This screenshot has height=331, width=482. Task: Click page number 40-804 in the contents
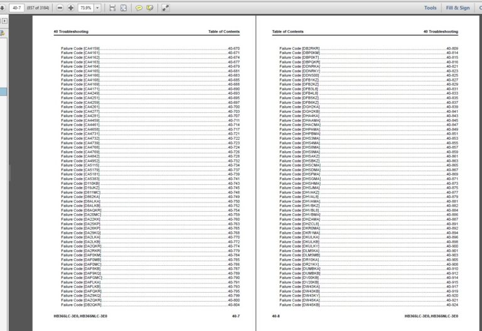[x=234, y=305]
